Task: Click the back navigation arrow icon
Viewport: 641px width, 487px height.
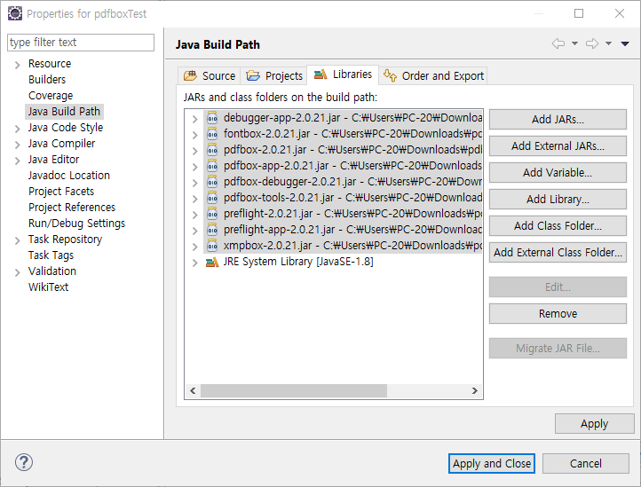Action: point(558,43)
